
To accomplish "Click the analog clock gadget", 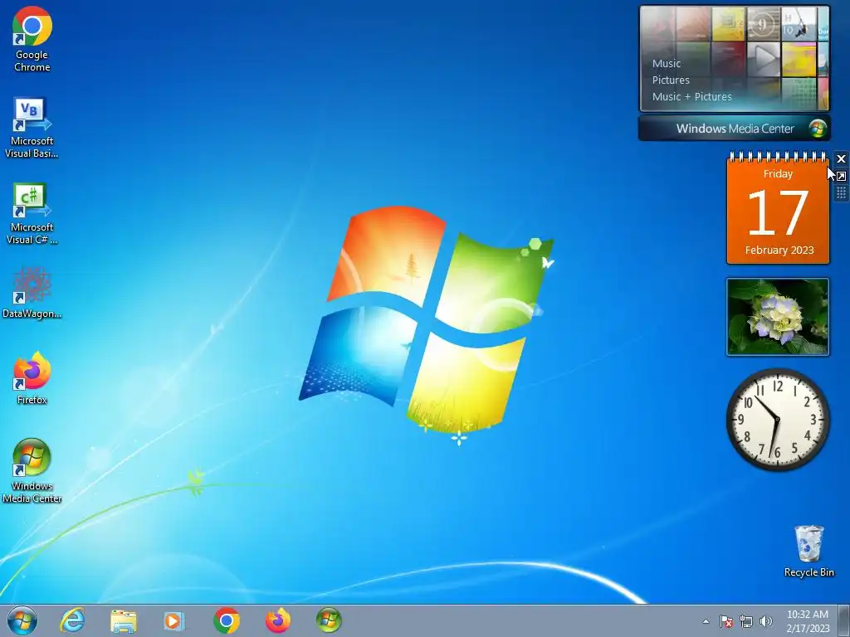I will point(777,419).
